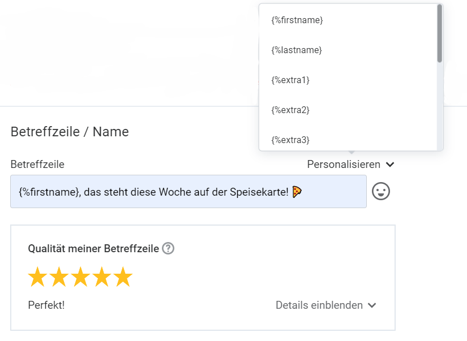Click the chevron next to Personalisieren
The width and height of the screenshot is (467, 341).
pos(389,165)
